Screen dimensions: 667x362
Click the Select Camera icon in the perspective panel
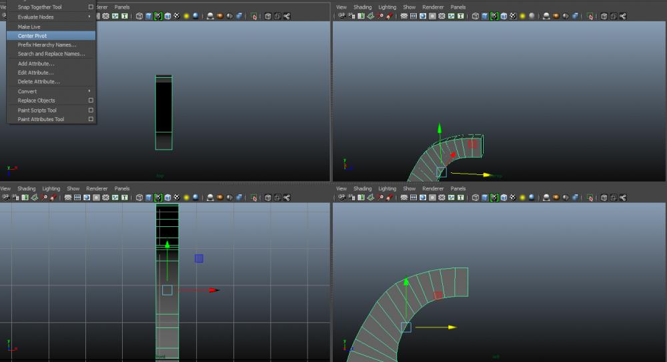coord(342,16)
